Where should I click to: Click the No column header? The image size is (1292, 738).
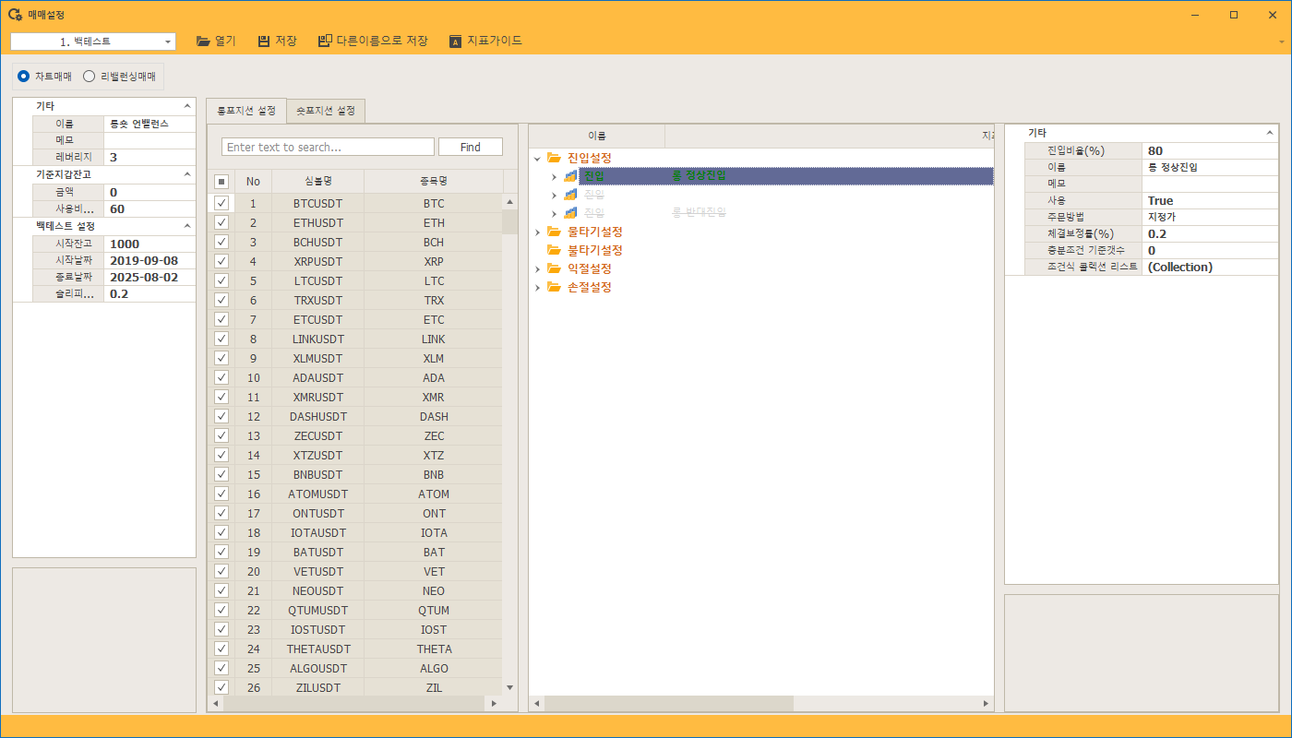click(x=253, y=182)
